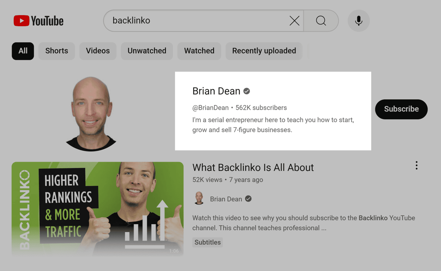Screen dimensions: 441x271
Task: Open the channel by clicking Brian Dean's name
Action: coord(216,91)
